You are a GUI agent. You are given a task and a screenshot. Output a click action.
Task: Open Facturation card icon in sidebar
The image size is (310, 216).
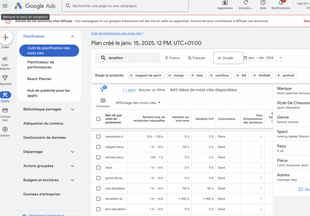coord(5,110)
